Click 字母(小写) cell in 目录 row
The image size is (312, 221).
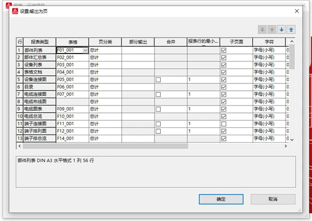pyautogui.click(x=269, y=87)
